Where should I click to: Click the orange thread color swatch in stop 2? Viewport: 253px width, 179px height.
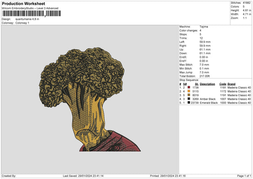(x=188, y=91)
